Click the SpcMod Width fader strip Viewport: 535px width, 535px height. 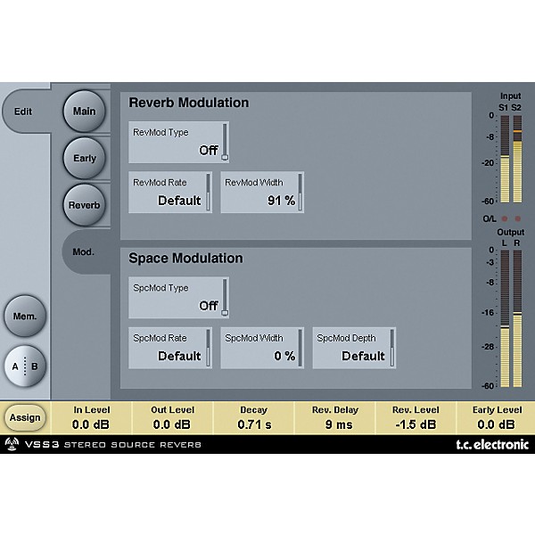coord(300,348)
